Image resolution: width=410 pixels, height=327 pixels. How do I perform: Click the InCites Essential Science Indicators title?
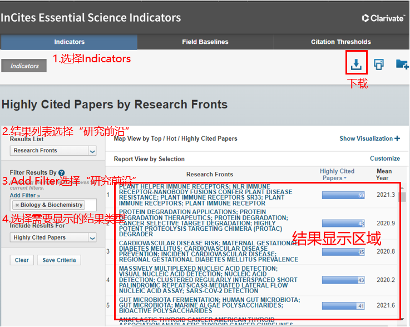point(91,18)
